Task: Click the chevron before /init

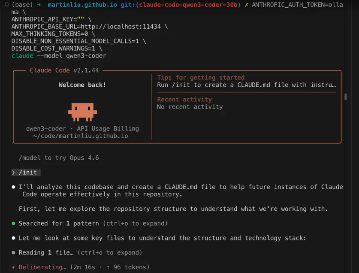Action: (x=14, y=172)
